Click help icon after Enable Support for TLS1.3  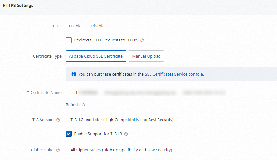pyautogui.click(x=126, y=134)
